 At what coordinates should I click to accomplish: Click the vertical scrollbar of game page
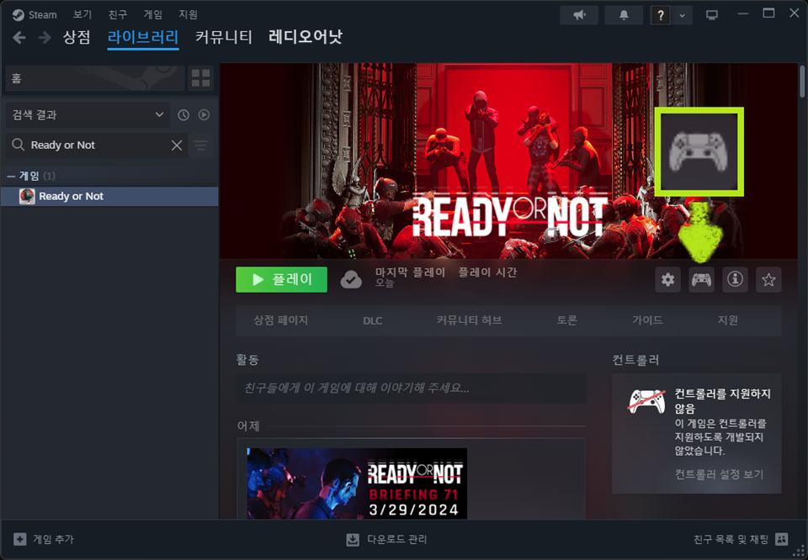pos(802,82)
